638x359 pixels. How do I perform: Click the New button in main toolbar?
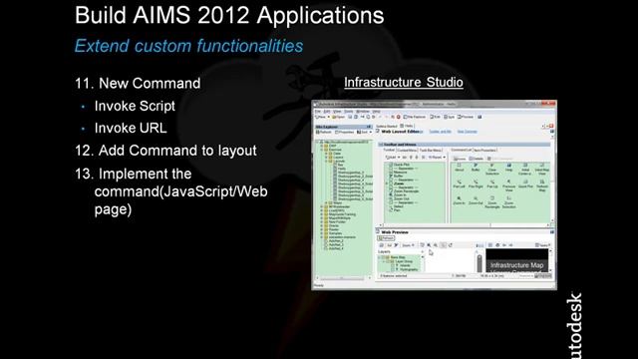[321, 117]
